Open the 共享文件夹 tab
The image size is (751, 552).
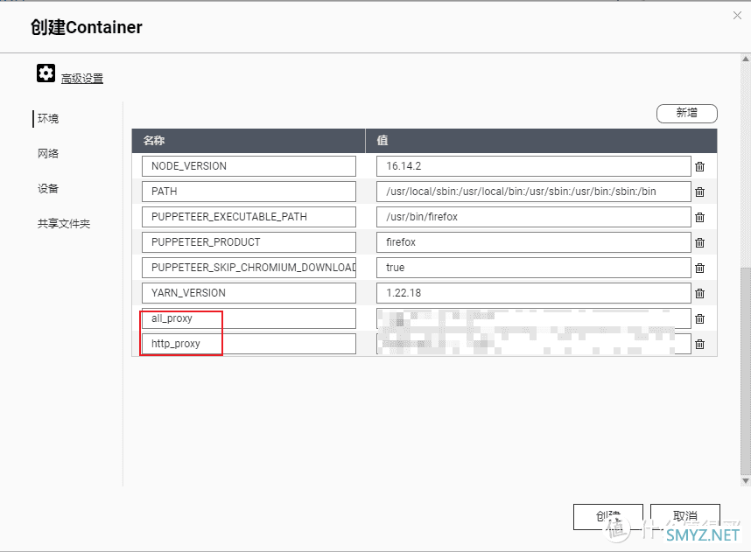pyautogui.click(x=63, y=223)
